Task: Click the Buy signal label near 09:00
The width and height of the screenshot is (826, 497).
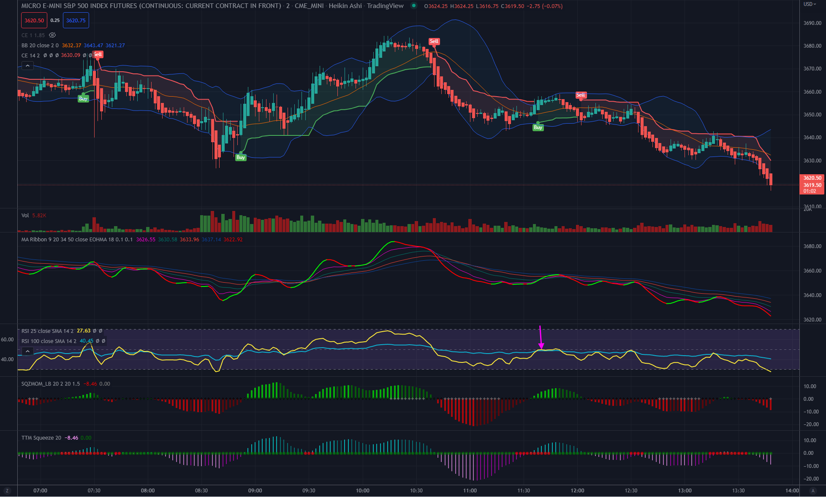Action: (241, 157)
